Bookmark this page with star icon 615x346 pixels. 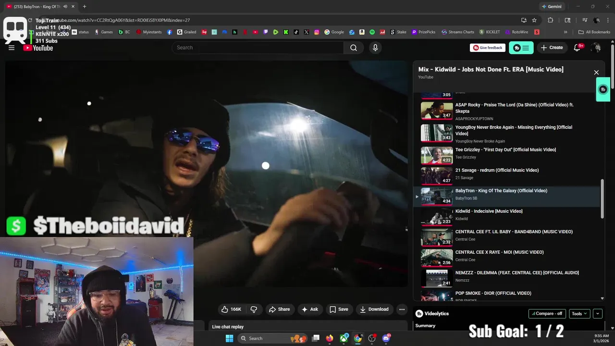pyautogui.click(x=534, y=20)
